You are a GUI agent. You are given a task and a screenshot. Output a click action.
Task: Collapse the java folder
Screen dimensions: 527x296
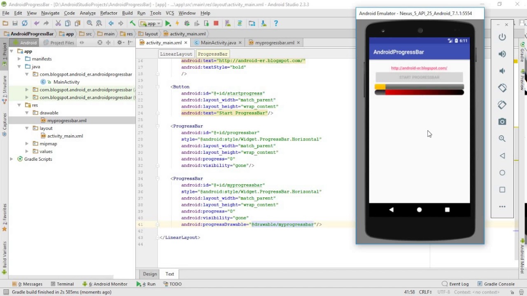click(19, 67)
